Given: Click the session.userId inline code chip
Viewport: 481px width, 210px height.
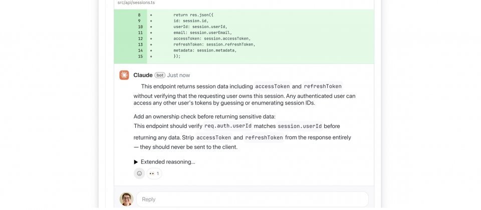Looking at the screenshot, I should [300, 126].
